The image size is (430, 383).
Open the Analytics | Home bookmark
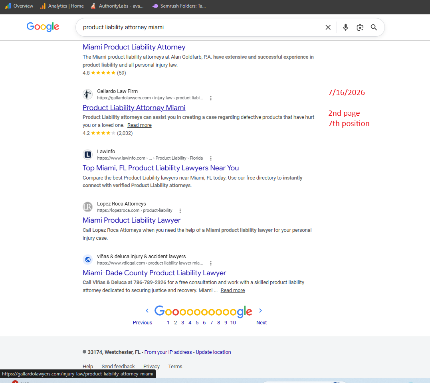pos(62,6)
